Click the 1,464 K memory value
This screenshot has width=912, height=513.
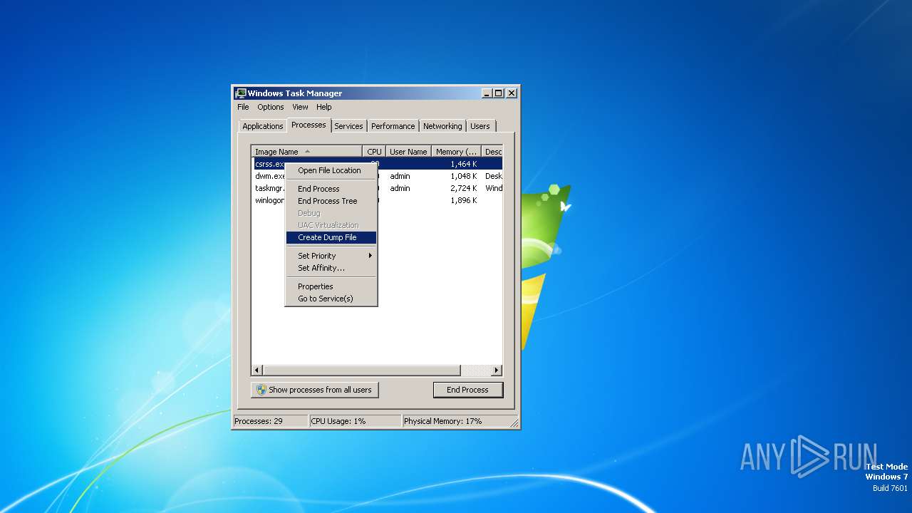[x=463, y=164]
